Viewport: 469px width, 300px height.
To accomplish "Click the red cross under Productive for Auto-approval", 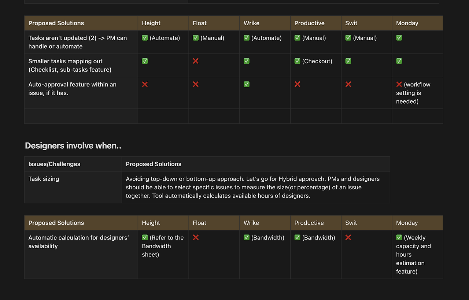I will click(297, 84).
